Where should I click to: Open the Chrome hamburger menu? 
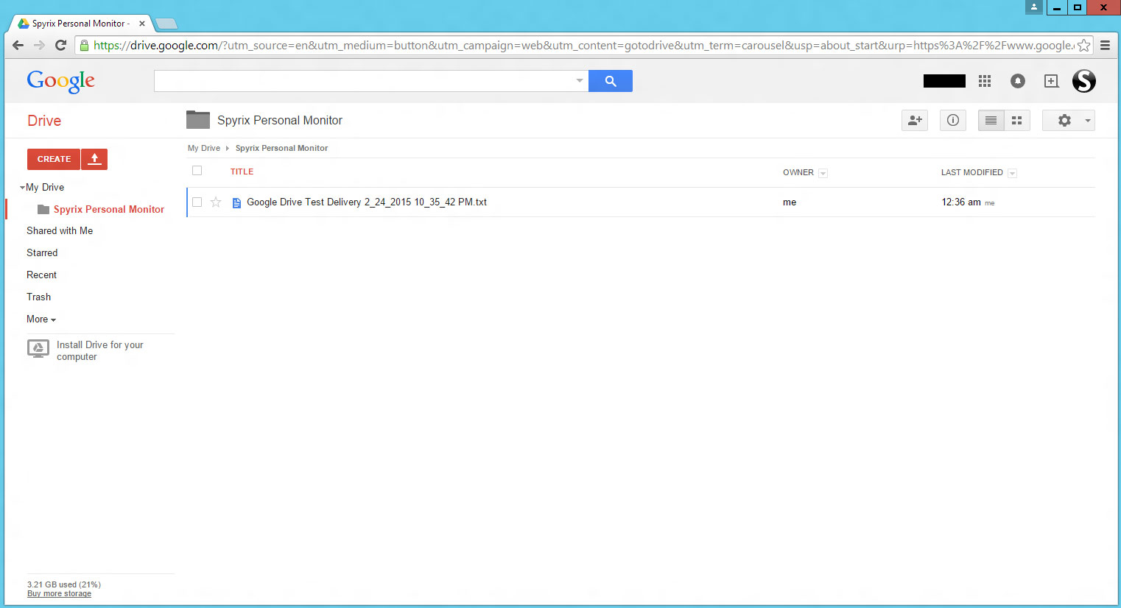click(x=1105, y=46)
